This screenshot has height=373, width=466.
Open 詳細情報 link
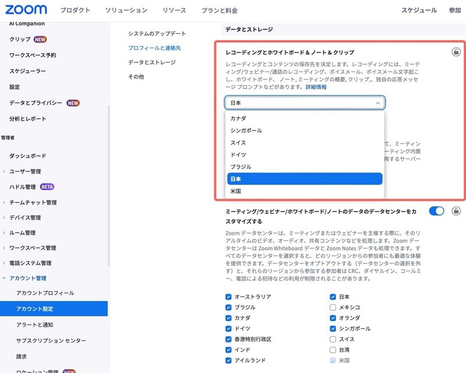(x=316, y=87)
